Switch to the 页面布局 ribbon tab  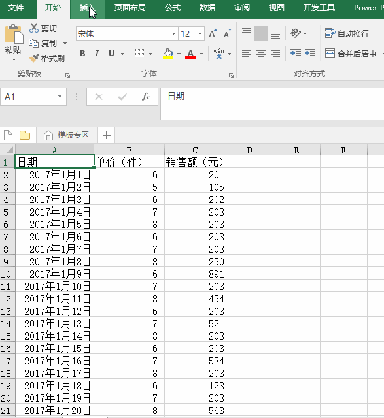[130, 8]
